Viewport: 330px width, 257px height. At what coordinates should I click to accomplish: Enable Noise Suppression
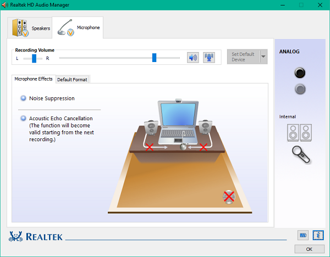coord(23,98)
